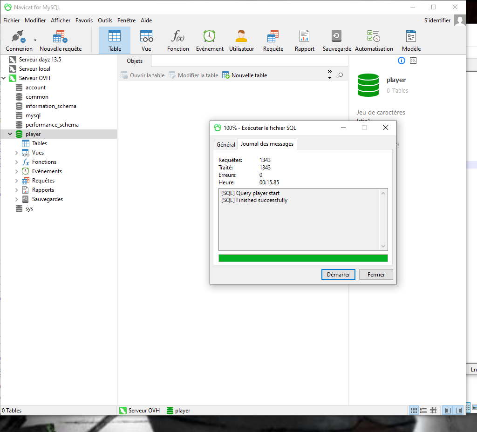Select the Serveur local connection
The width and height of the screenshot is (477, 432).
coord(34,69)
